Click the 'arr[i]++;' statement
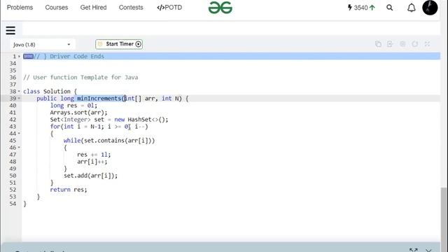The height and width of the screenshot is (252, 448). (92, 162)
